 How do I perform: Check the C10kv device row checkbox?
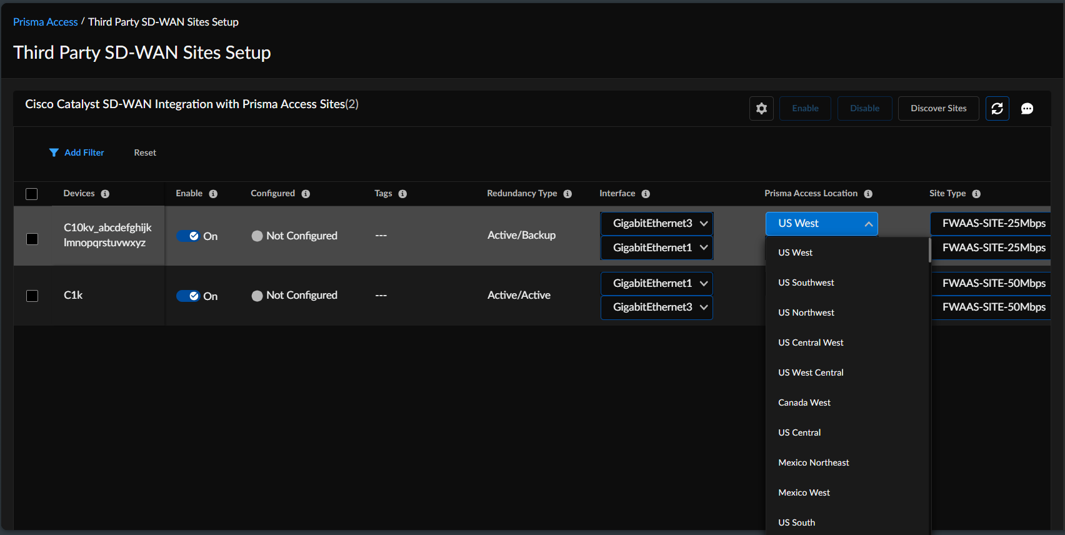tap(32, 239)
